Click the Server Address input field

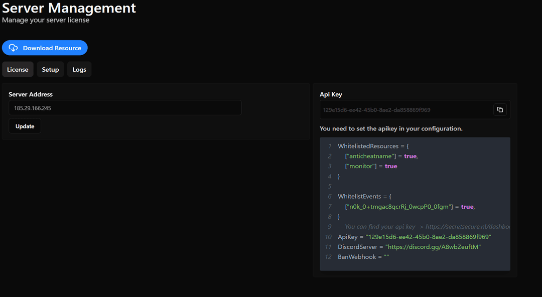pos(124,107)
